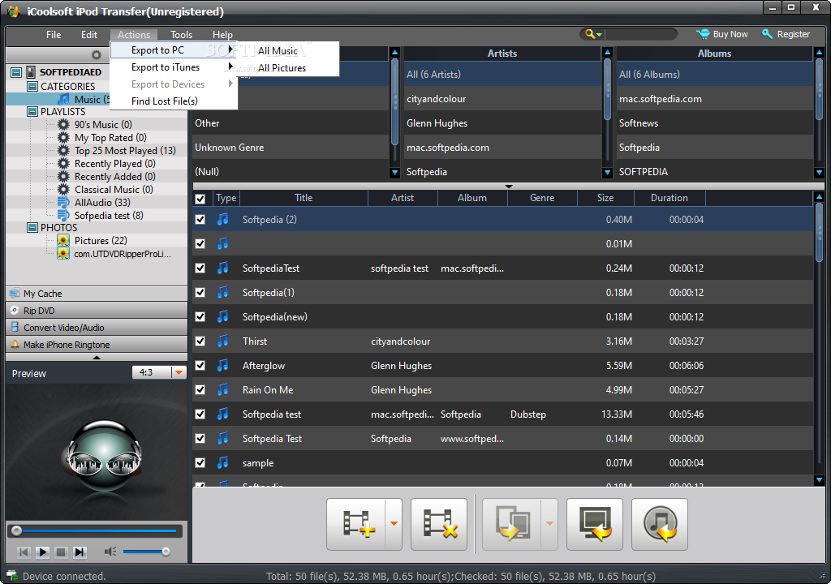Click the music note icon of Thirst row
Viewport: 831px width, 584px height.
coord(223,341)
